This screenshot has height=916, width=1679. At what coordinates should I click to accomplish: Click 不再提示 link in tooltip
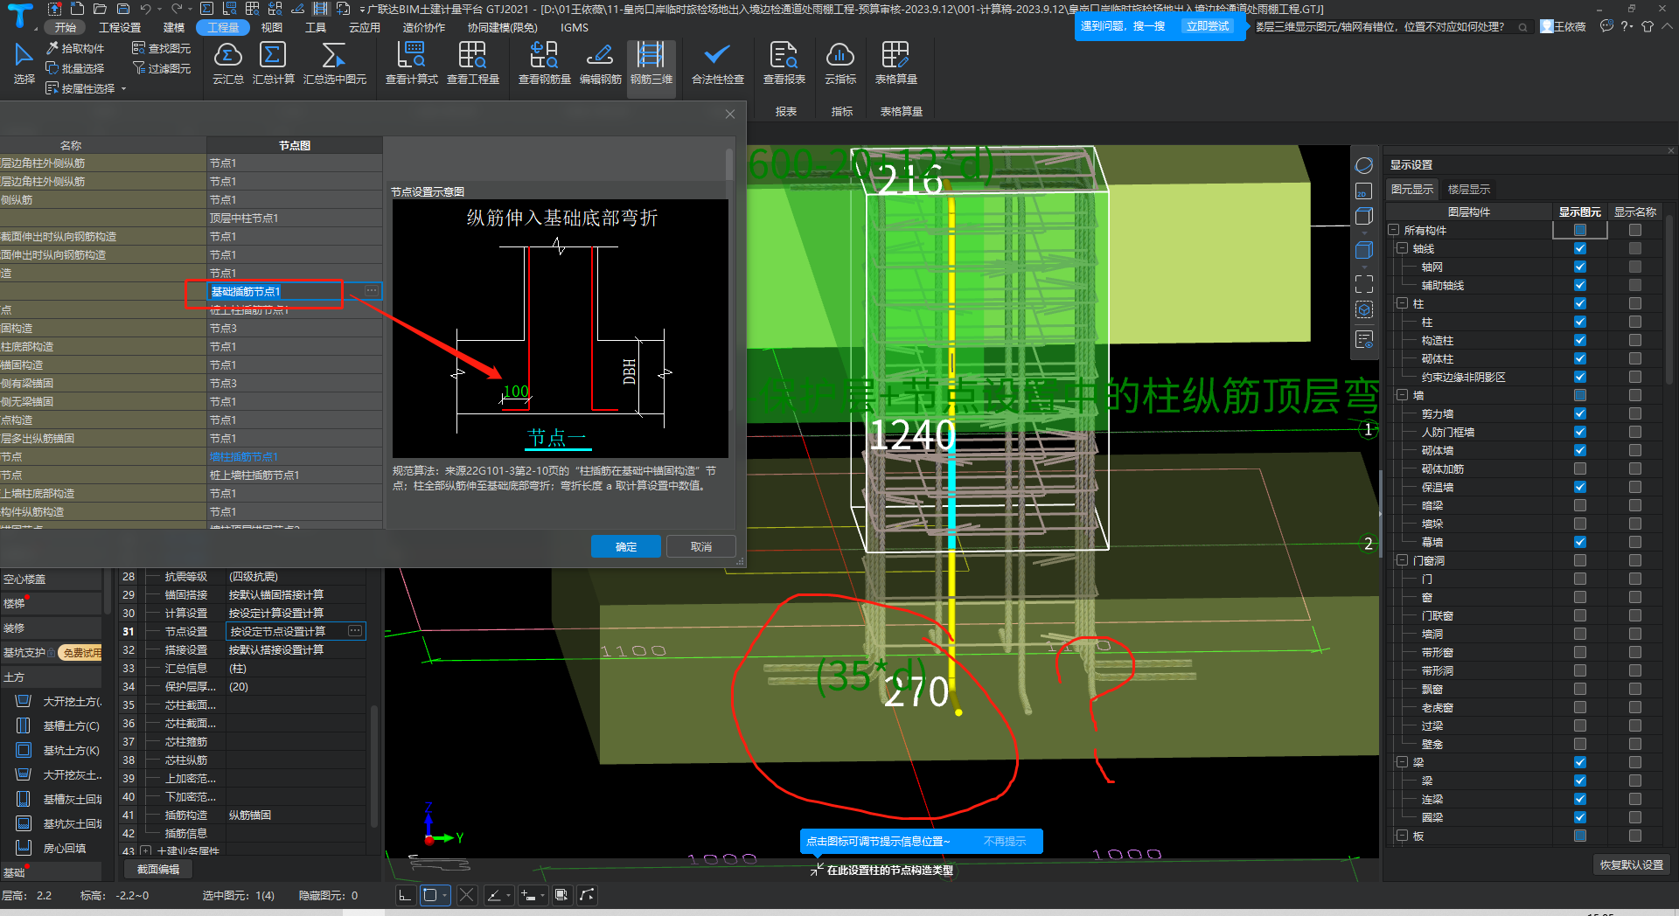coord(1005,841)
